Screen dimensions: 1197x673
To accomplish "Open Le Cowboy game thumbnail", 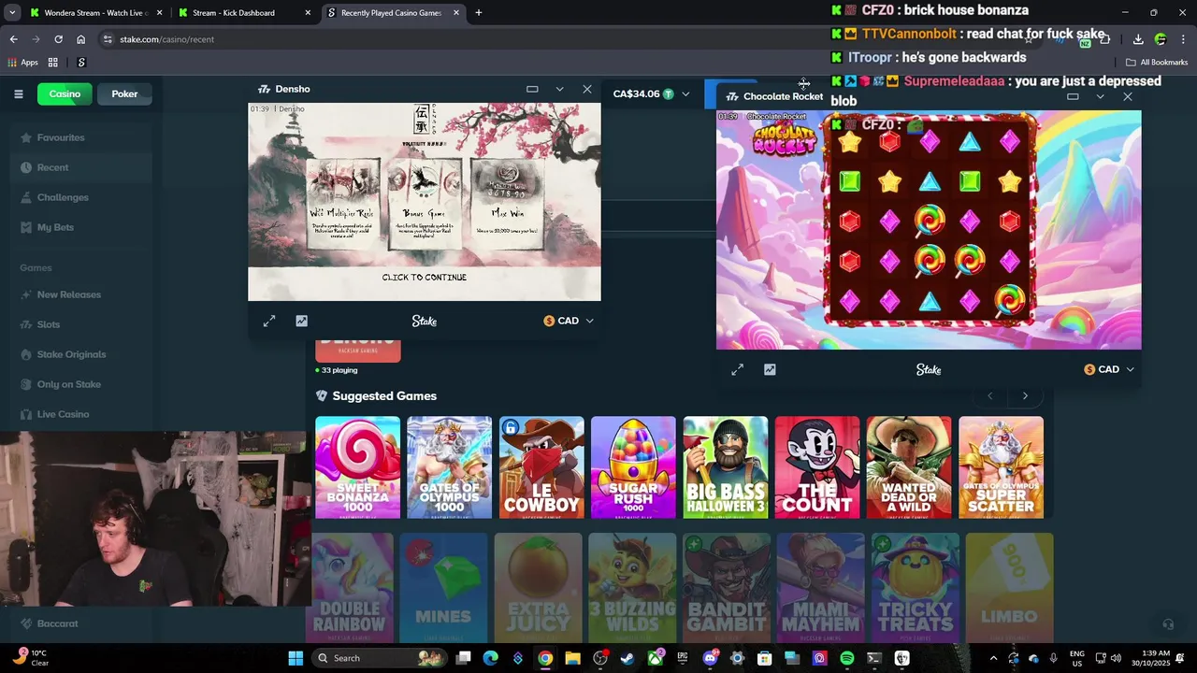I will coord(541,467).
